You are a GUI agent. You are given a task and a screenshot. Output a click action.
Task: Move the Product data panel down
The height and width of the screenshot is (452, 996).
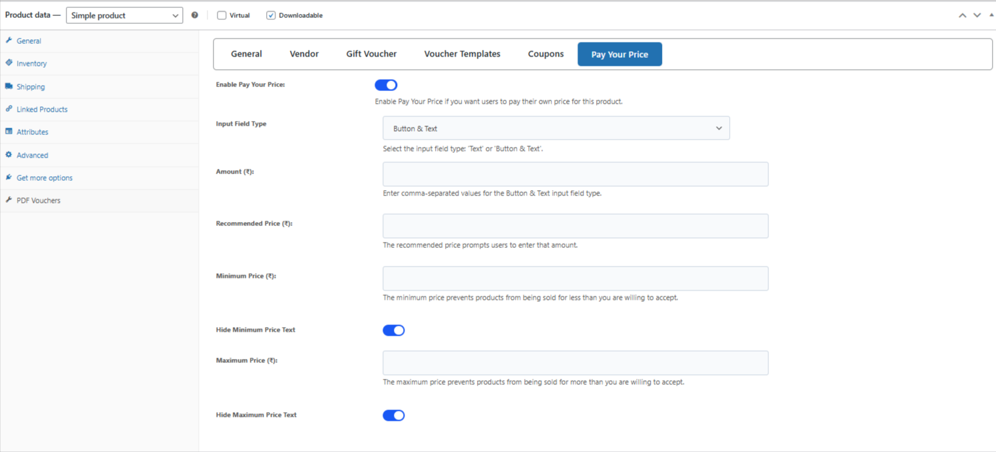[x=977, y=15]
